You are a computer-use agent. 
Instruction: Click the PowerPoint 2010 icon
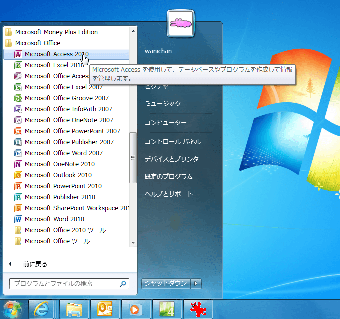coord(18,186)
